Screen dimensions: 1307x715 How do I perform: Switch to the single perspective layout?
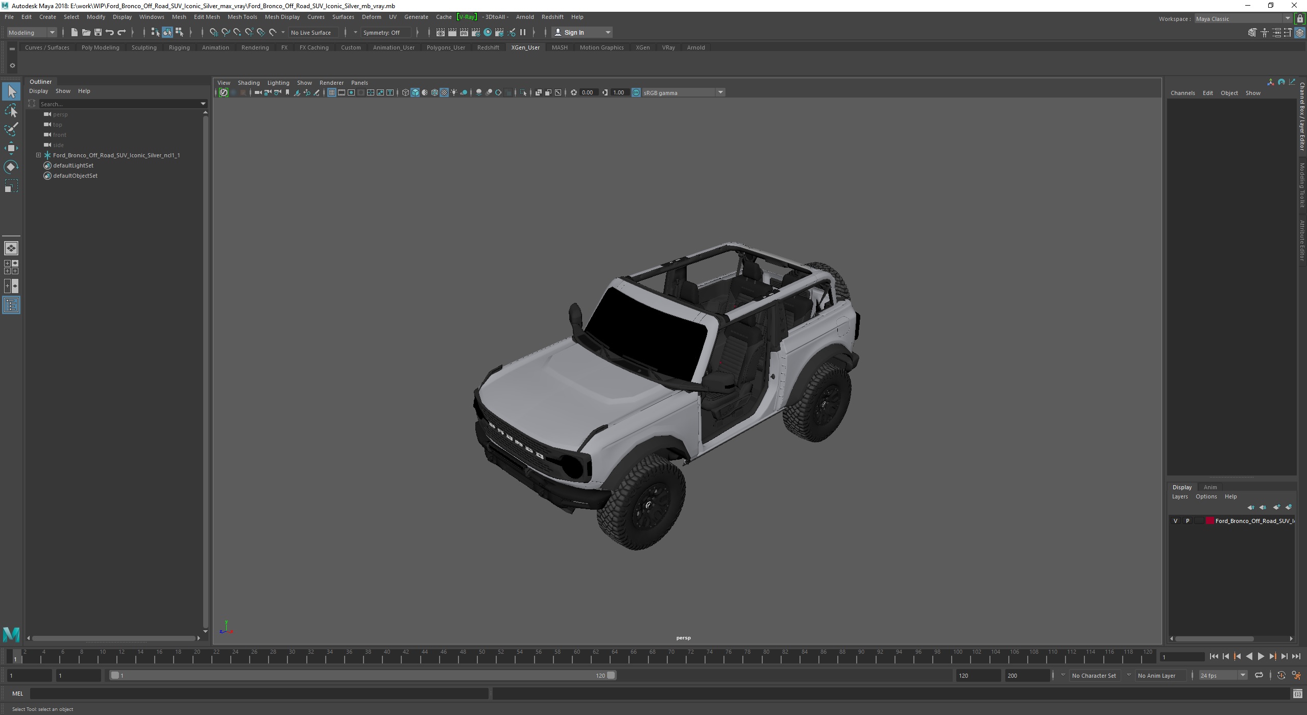click(x=11, y=248)
